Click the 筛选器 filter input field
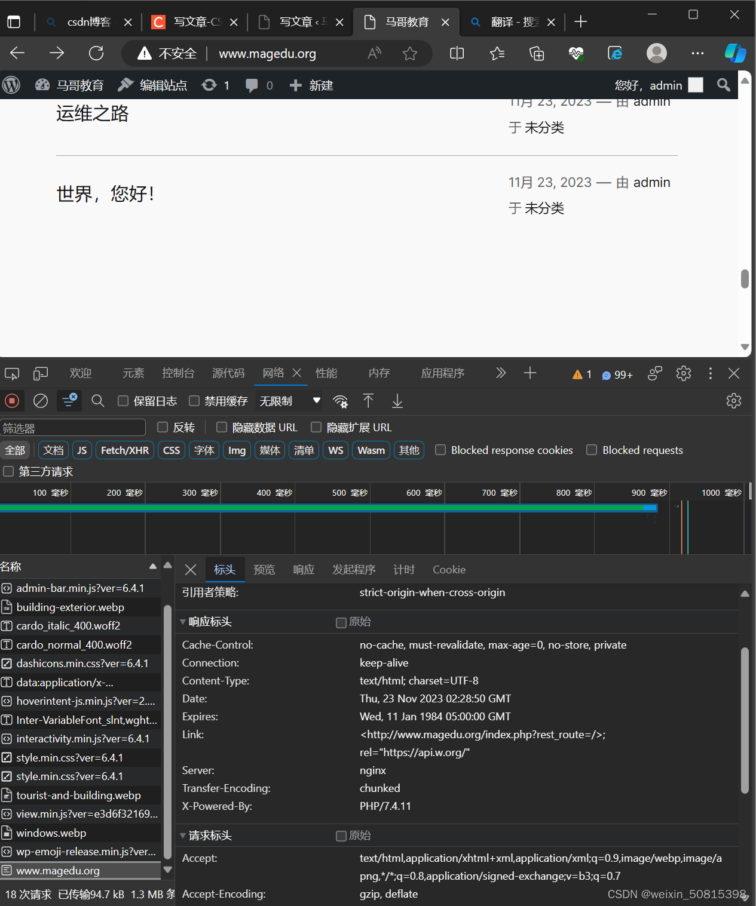Screen dimensions: 756x906 pyautogui.click(x=73, y=427)
